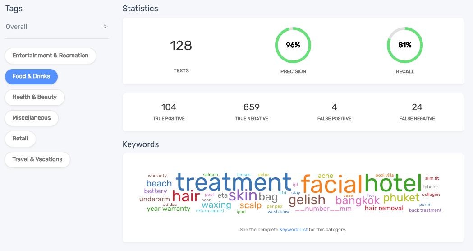Select the 24 false negative value
The height and width of the screenshot is (251, 473).
click(x=417, y=107)
